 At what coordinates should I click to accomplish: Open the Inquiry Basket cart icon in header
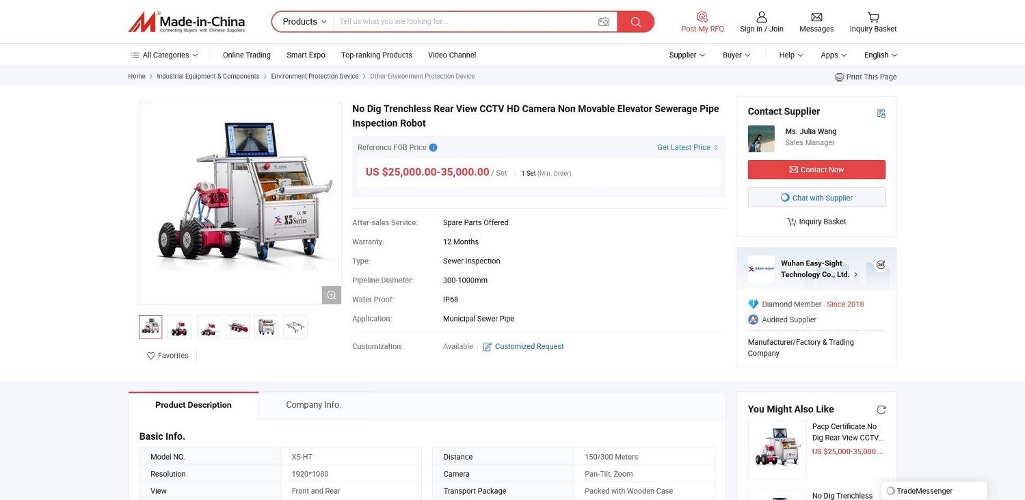(873, 17)
